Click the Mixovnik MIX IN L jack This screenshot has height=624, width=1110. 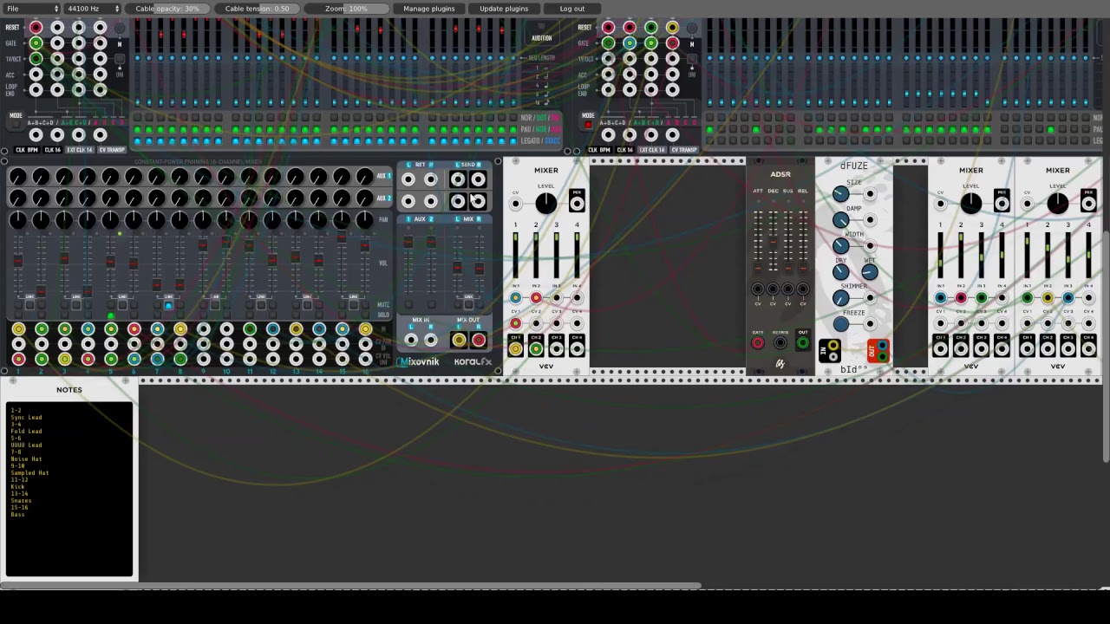(x=410, y=341)
